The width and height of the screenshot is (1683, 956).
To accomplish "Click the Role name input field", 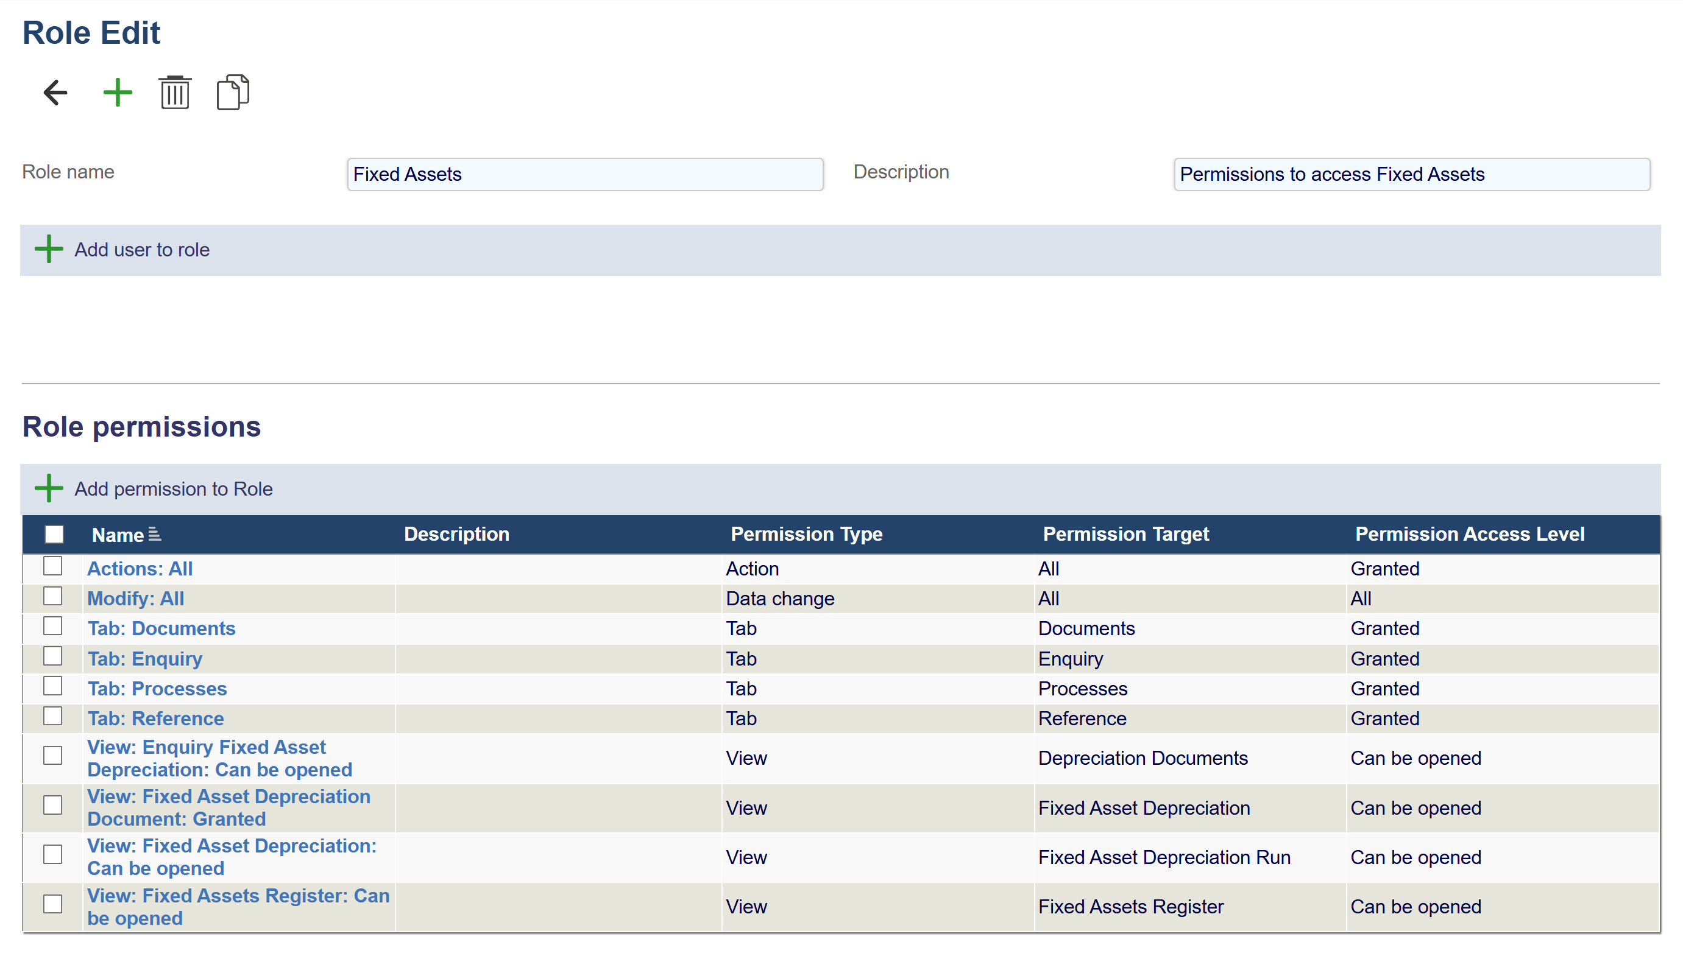I will pyautogui.click(x=584, y=174).
